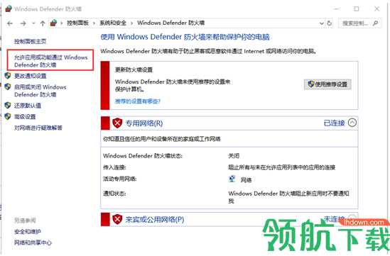Open 启用或关闭 Windows Defender 防火墙

40,91
